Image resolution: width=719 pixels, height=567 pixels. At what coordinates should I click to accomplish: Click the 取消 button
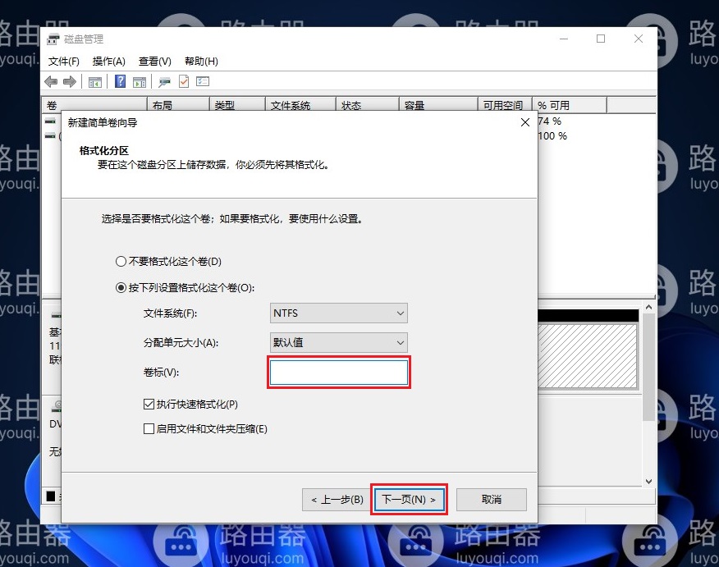492,500
